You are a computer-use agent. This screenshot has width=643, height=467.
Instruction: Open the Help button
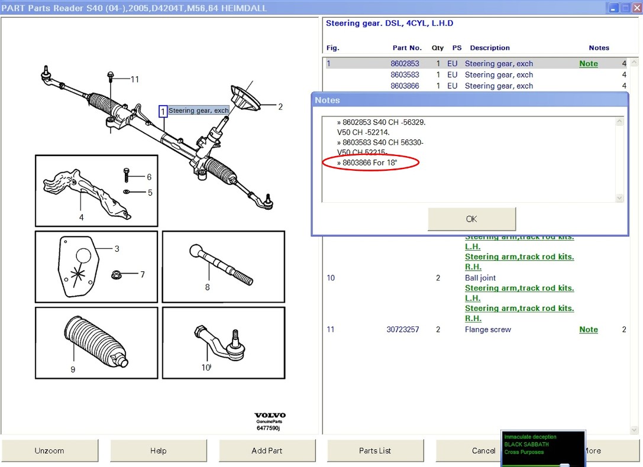pyautogui.click(x=159, y=450)
